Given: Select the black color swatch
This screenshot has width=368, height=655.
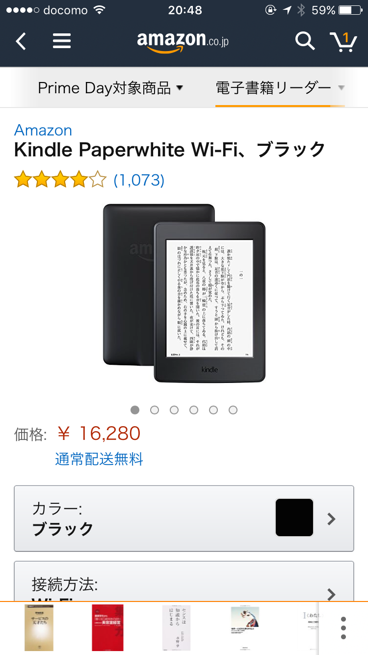Looking at the screenshot, I should click(x=294, y=518).
